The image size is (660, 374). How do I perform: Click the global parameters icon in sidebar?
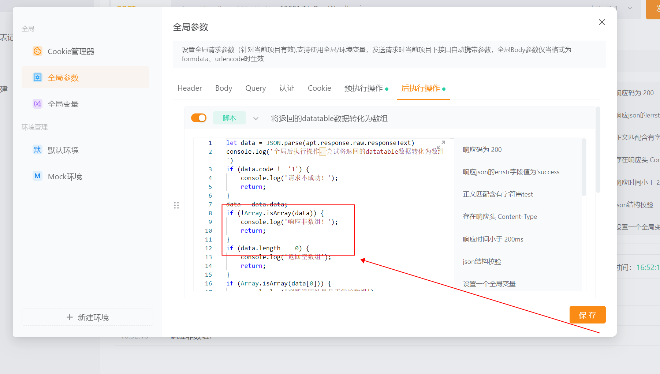click(x=37, y=78)
